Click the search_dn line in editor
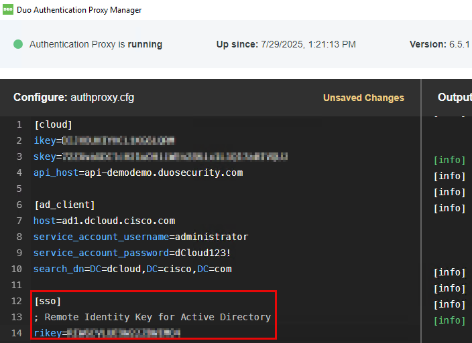Screen dimensions: 472x343 coord(133,269)
